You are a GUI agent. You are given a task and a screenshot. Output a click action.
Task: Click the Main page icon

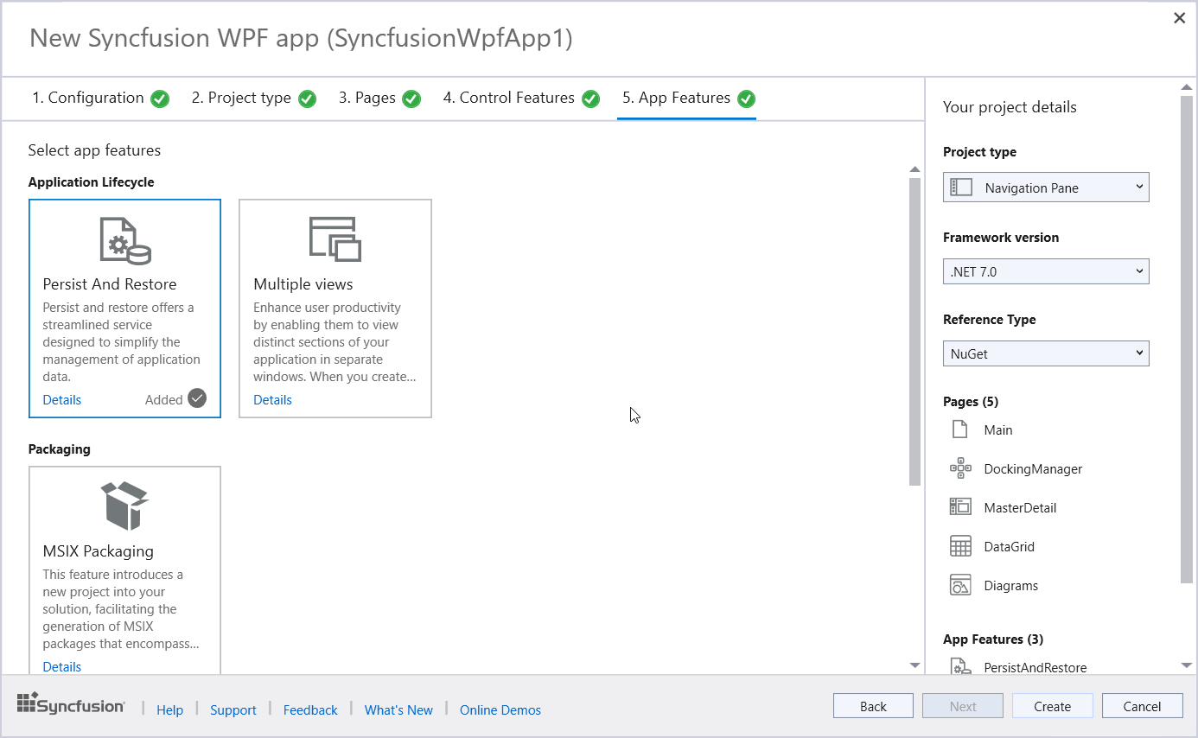(959, 429)
